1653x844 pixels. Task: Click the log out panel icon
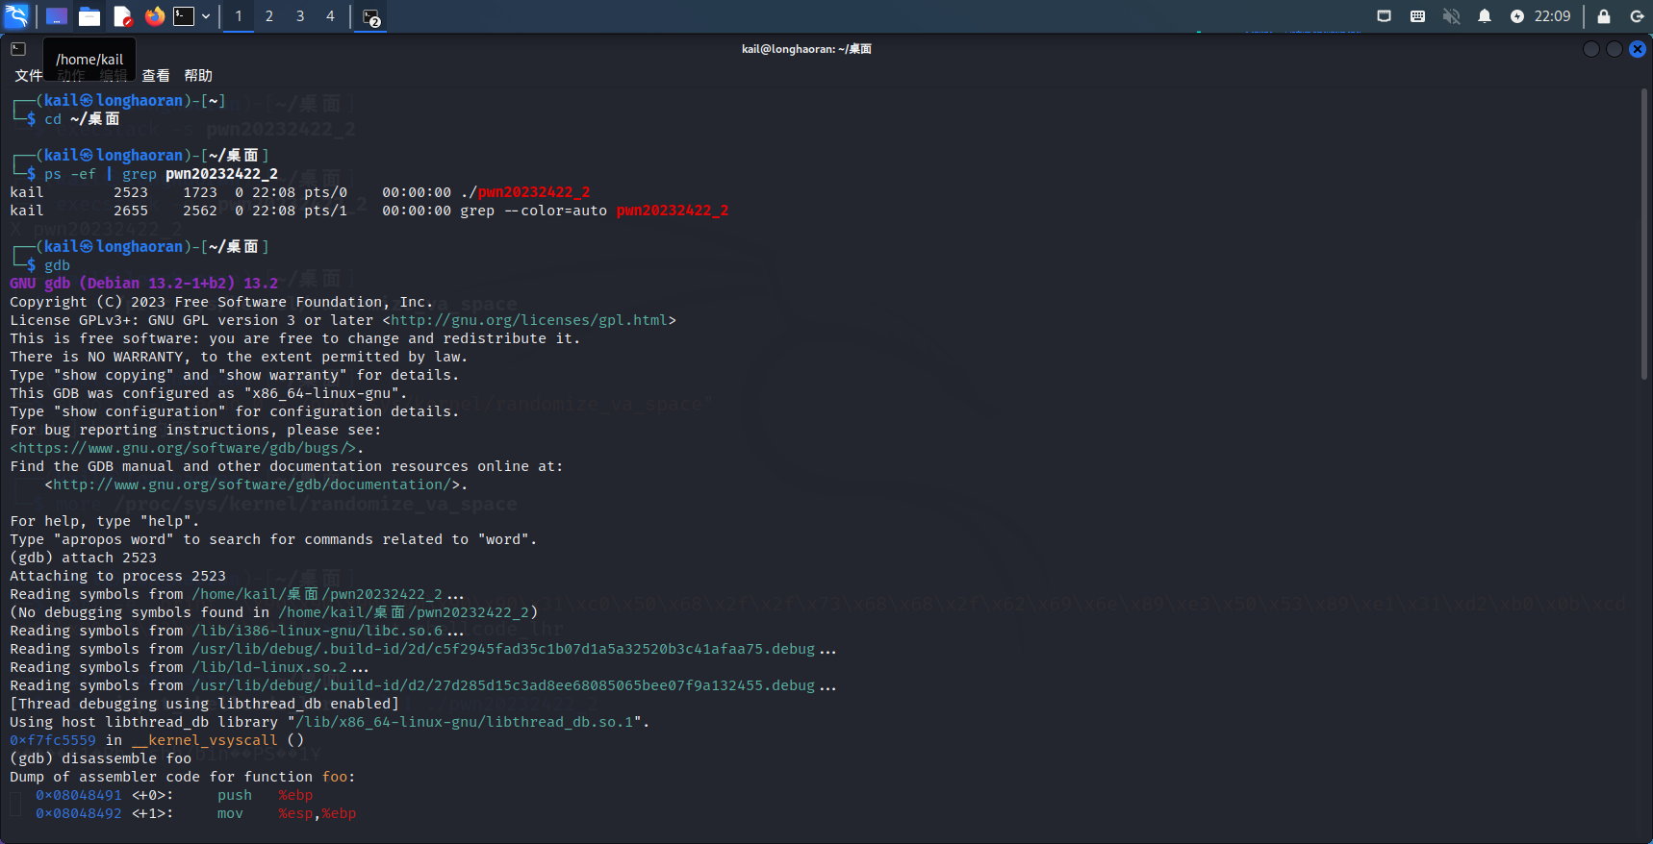[x=1637, y=16]
